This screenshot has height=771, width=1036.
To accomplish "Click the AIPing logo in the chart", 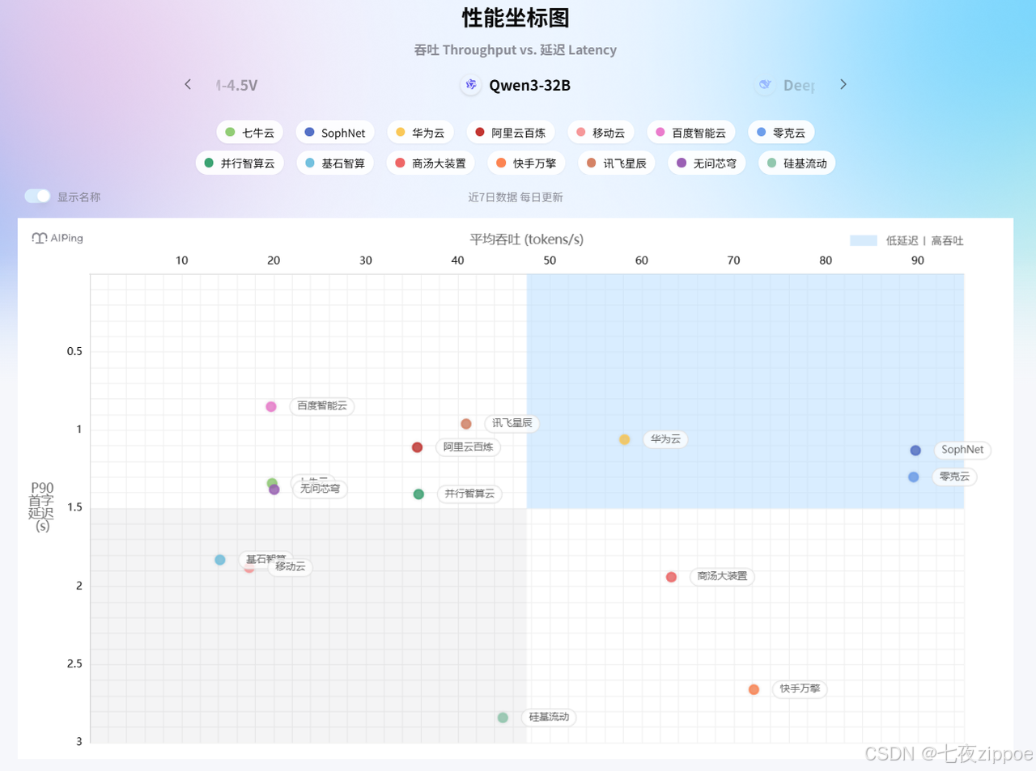I will (57, 238).
